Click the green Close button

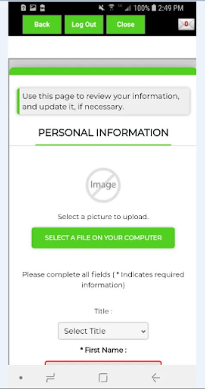(126, 24)
